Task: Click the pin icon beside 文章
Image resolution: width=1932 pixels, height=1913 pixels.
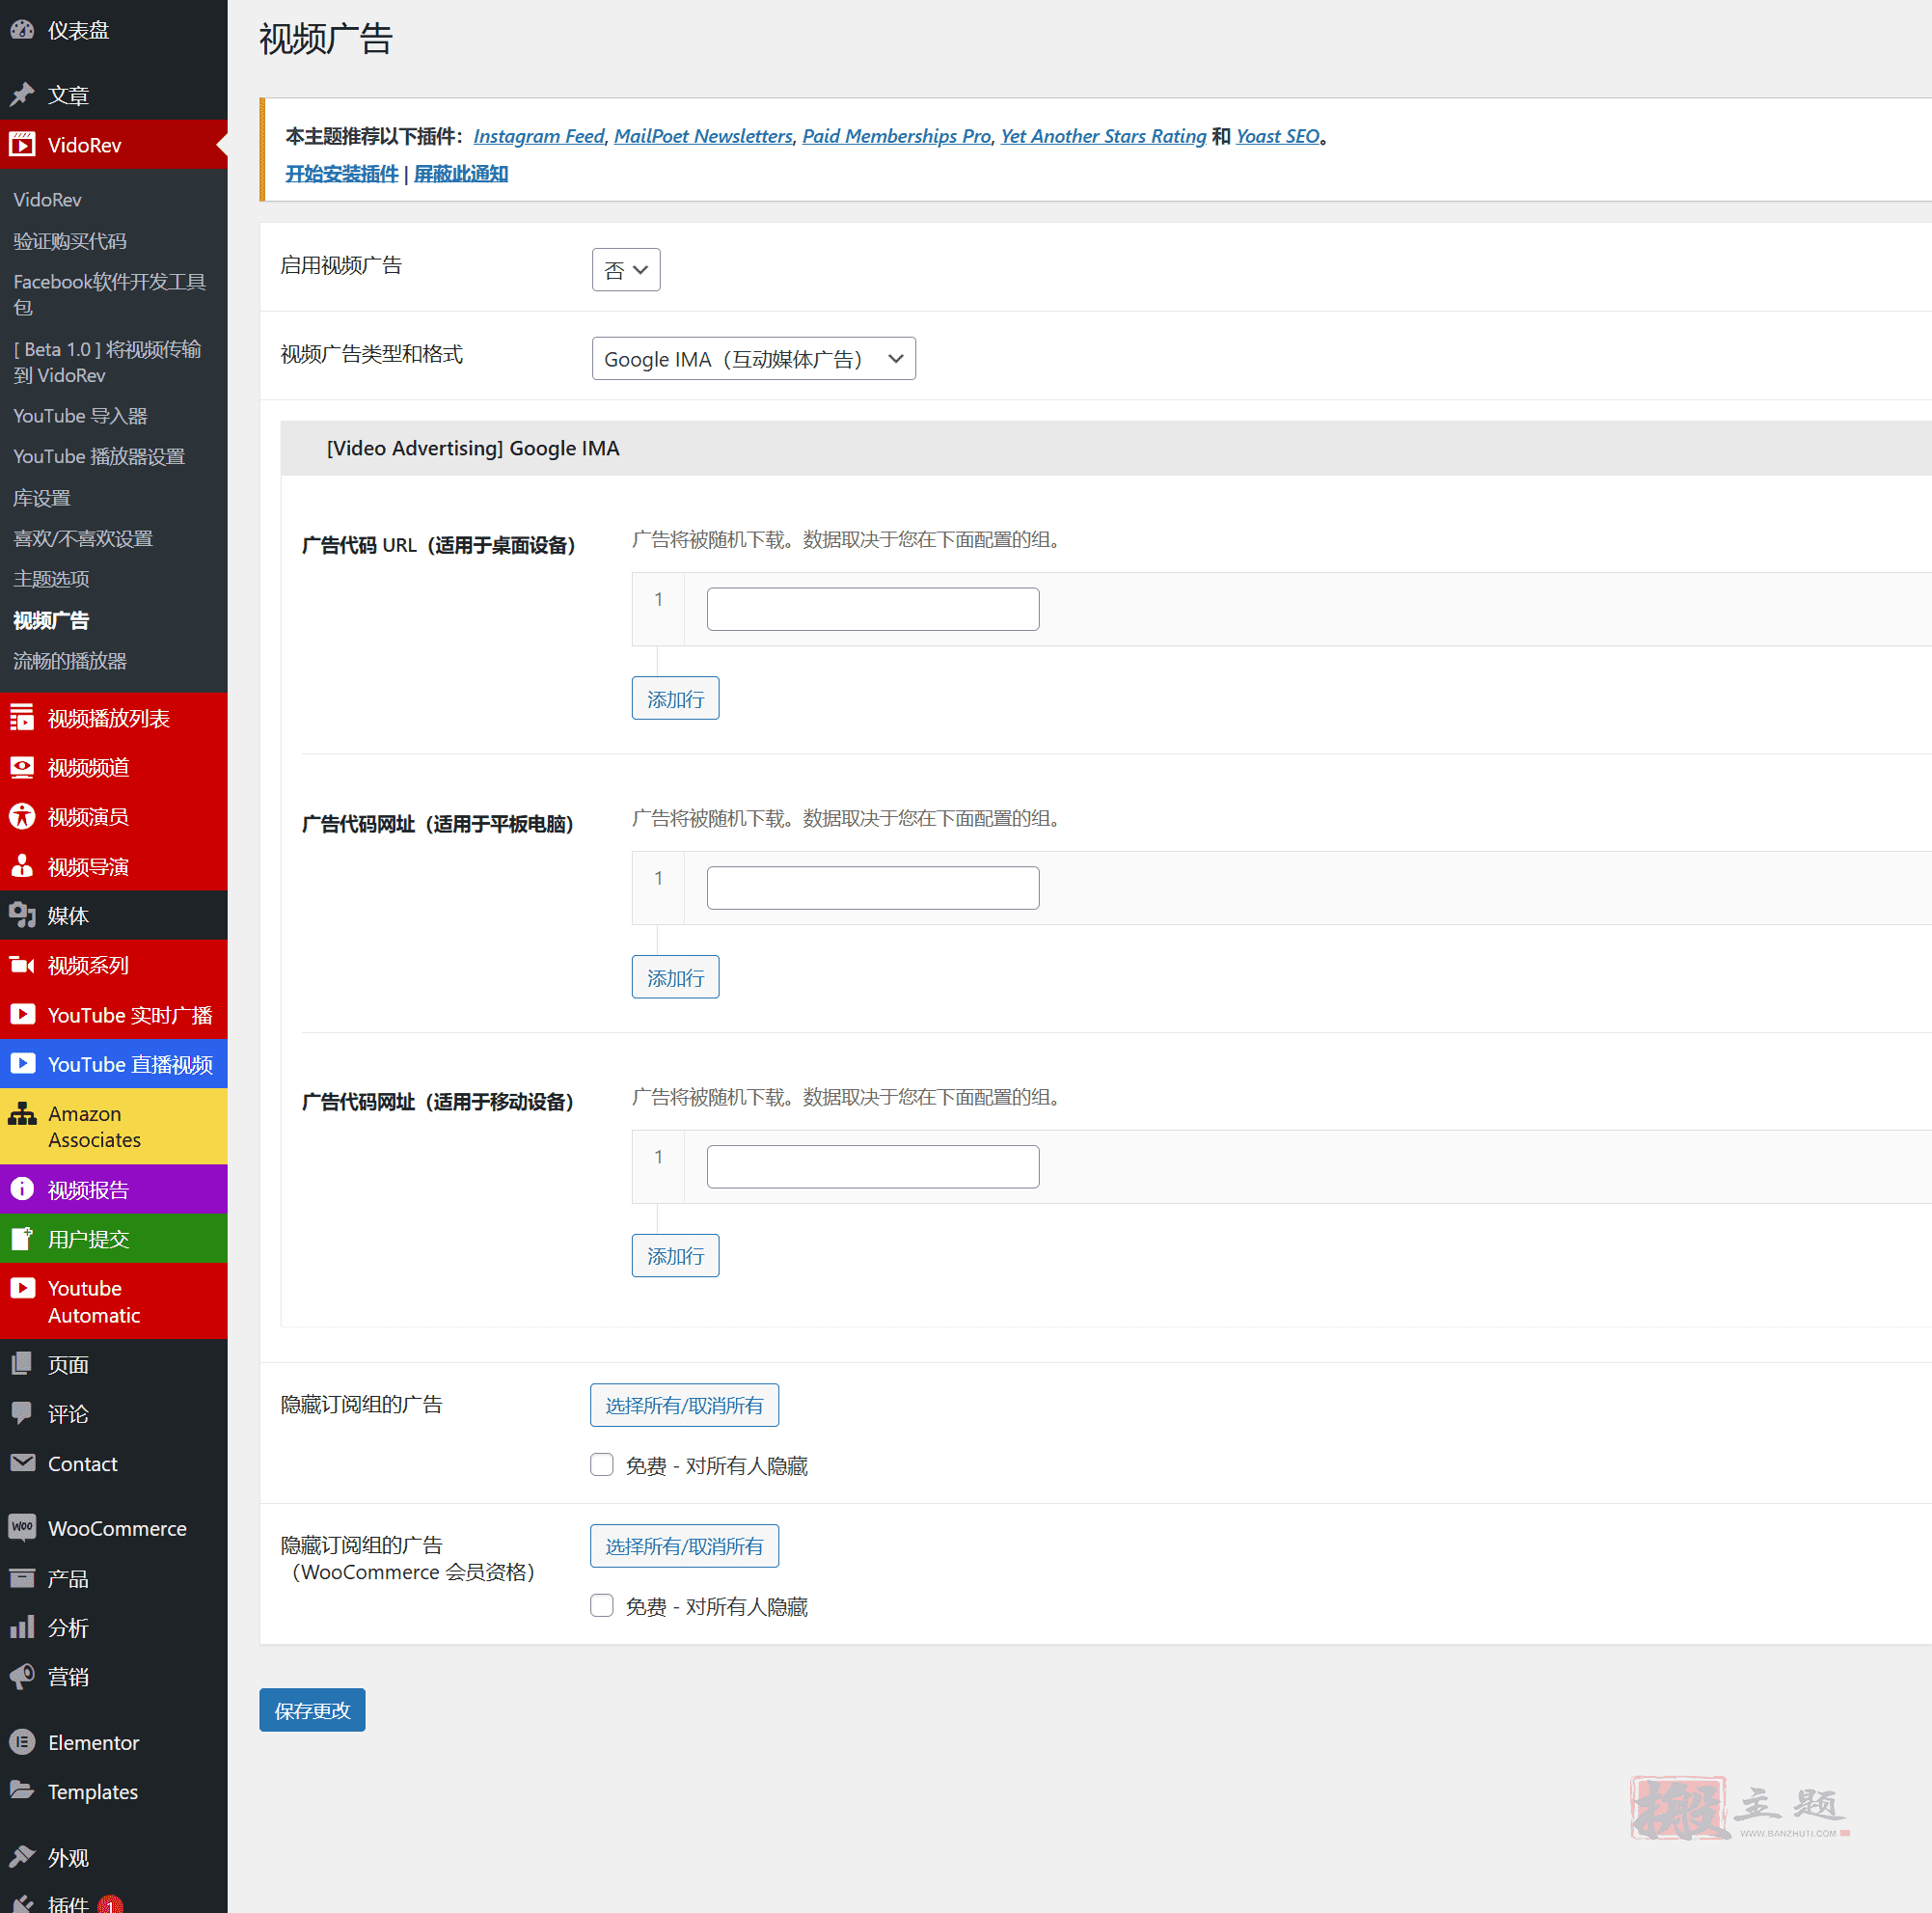Action: click(22, 95)
